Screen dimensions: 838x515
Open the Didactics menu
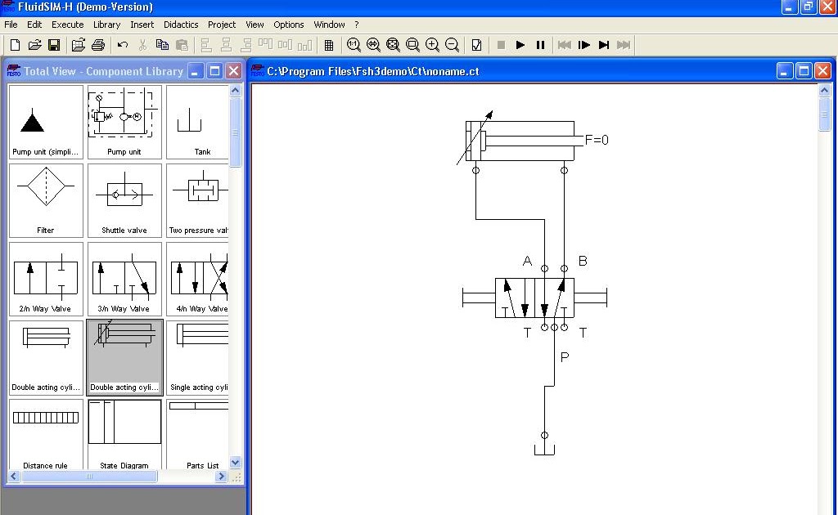tap(181, 25)
